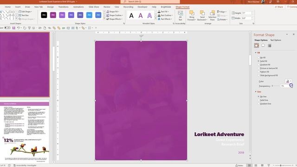297x167 pixels.
Task: Click the search box in title bar
Action: 150,2
